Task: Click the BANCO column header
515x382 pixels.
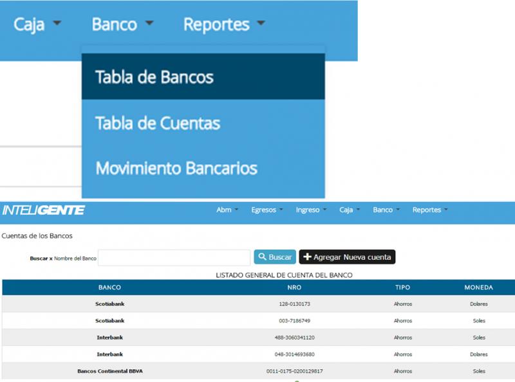Action: click(x=109, y=287)
